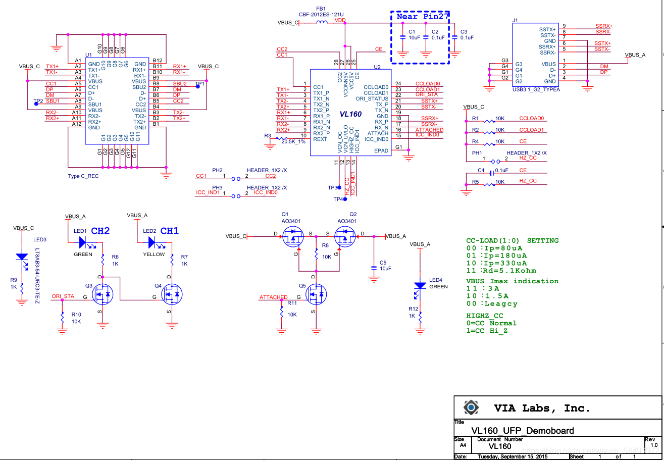Click the C3 0.1uF capacitor symbol
Screen dimensions: 664x460
[454, 37]
